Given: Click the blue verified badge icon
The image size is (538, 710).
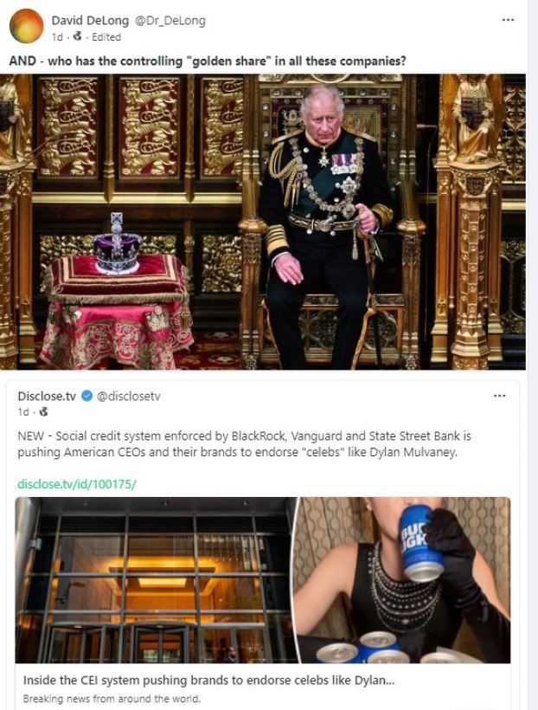Looking at the screenshot, I should click(x=86, y=397).
